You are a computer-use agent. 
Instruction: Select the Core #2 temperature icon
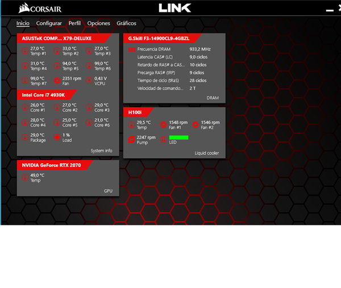point(57,107)
